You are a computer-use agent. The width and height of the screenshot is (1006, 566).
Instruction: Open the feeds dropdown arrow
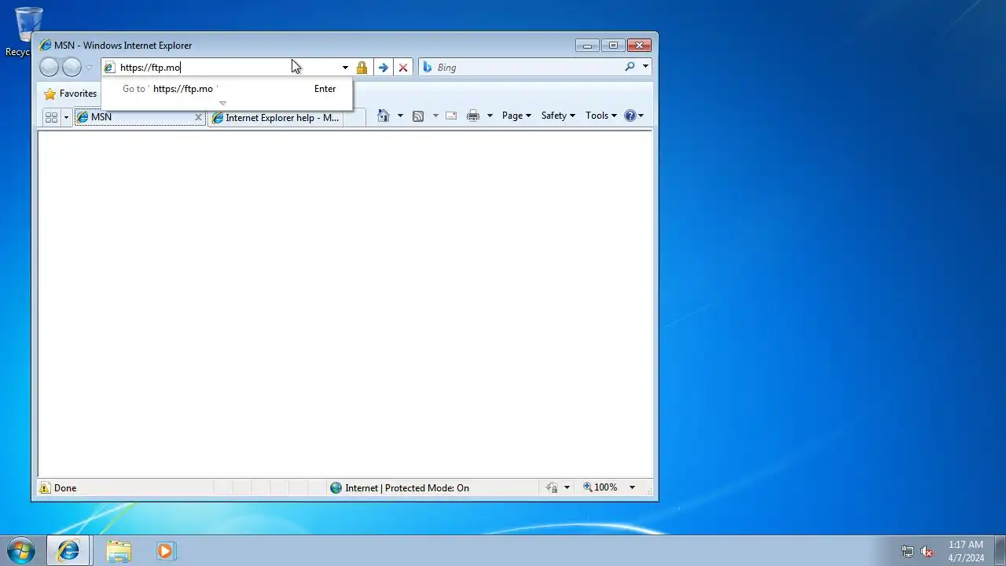coord(435,116)
